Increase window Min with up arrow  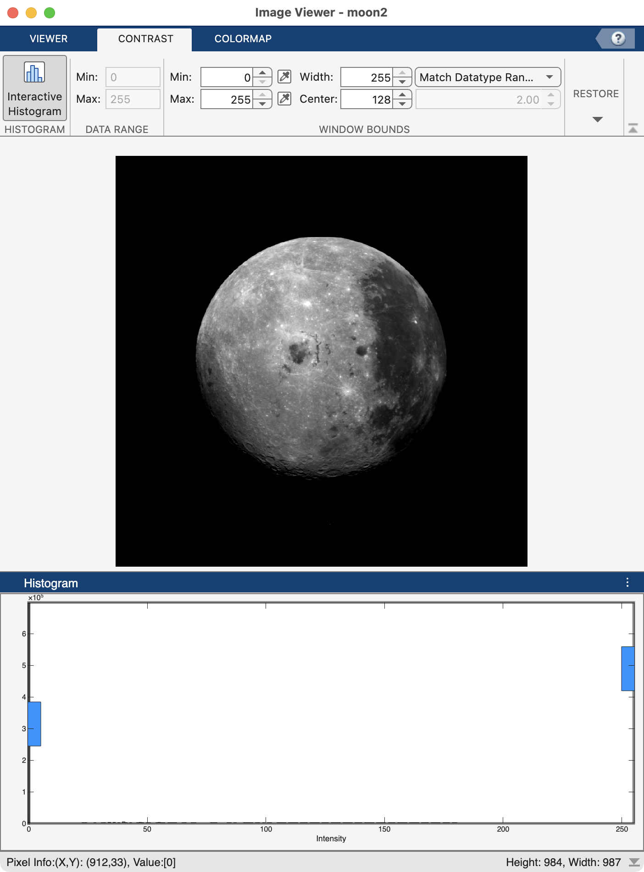coord(262,73)
